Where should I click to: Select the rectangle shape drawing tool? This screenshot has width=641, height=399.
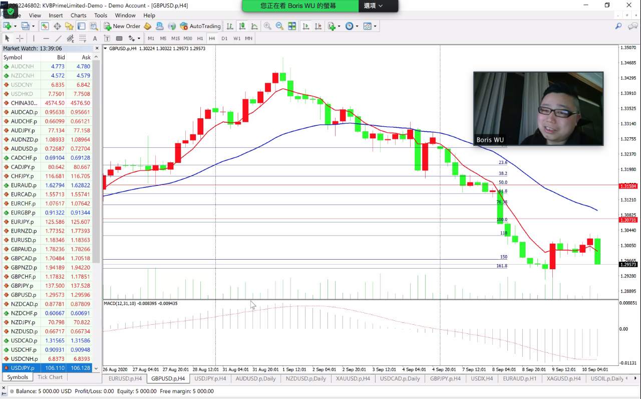coord(119,38)
